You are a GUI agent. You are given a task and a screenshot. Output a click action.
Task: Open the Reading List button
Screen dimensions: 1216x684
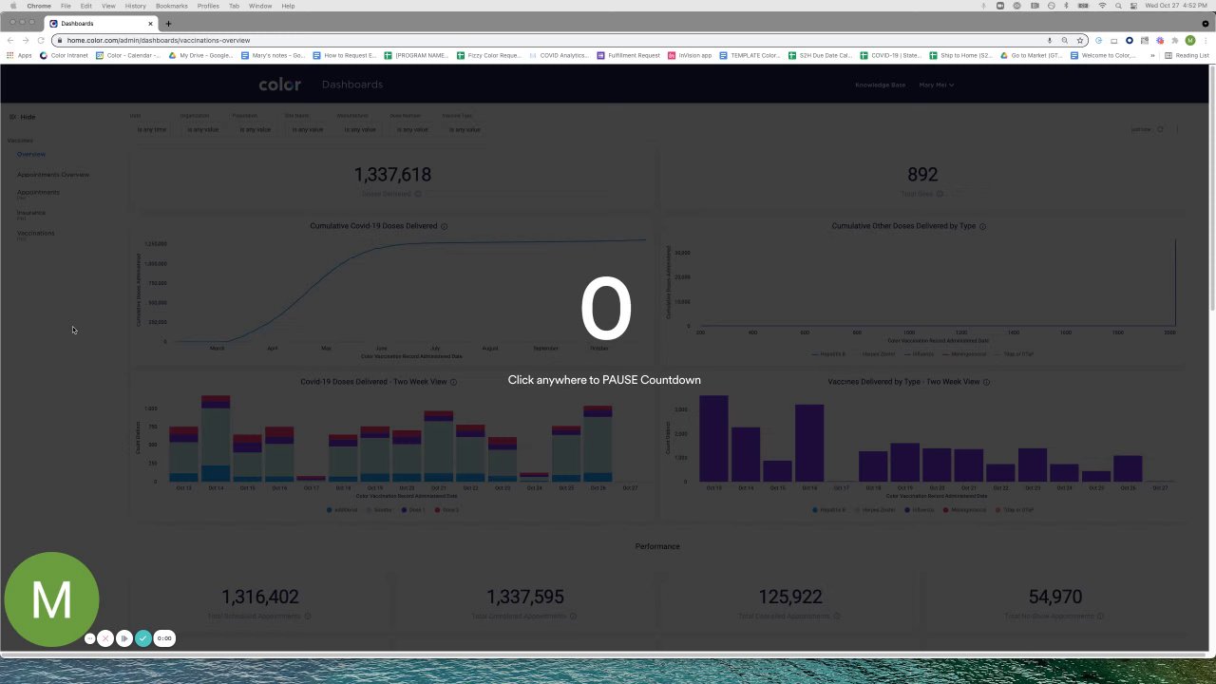point(1187,55)
